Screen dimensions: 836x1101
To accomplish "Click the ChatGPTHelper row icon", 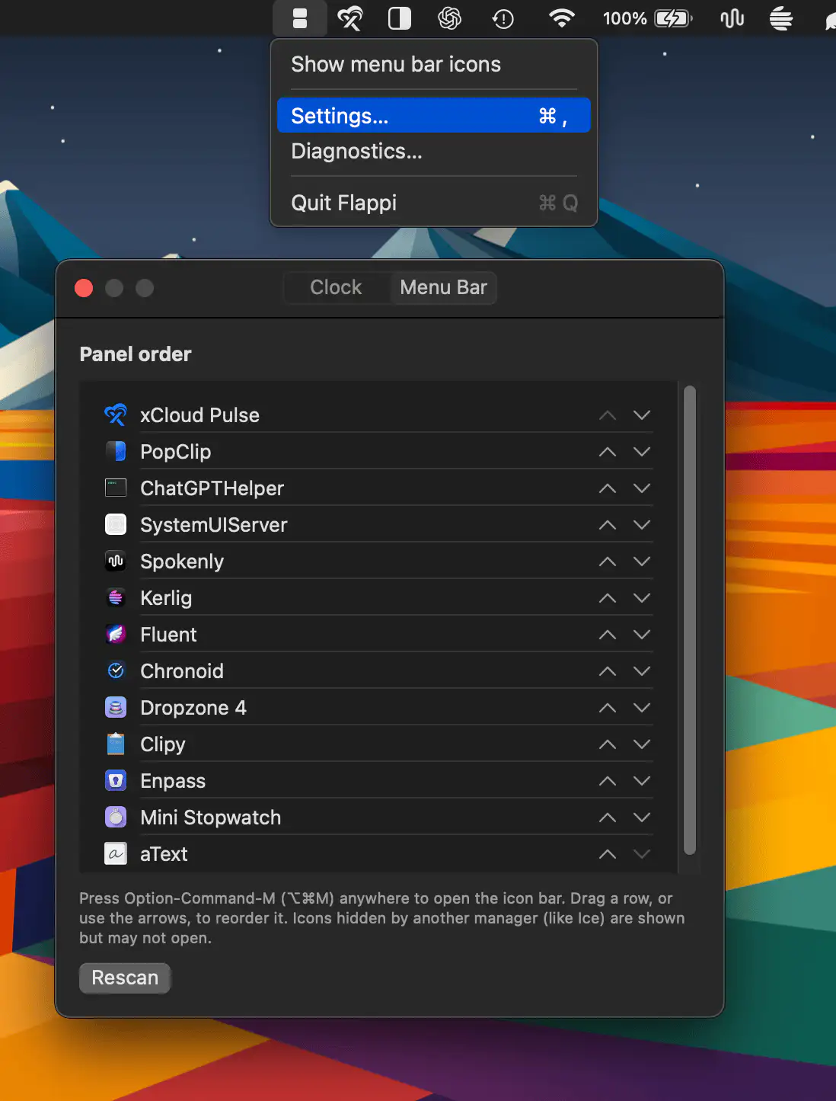I will tap(116, 488).
